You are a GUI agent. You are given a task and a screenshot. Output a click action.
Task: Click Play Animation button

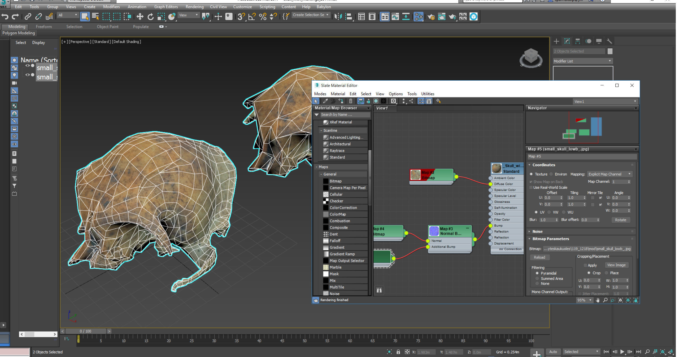point(622,352)
